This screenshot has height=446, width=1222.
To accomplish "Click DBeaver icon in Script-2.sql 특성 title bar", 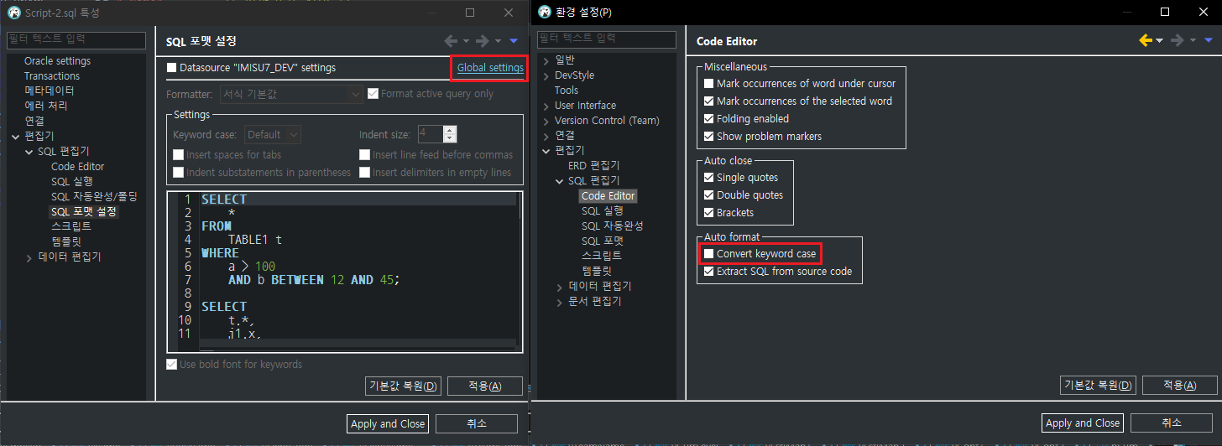I will click(x=14, y=13).
